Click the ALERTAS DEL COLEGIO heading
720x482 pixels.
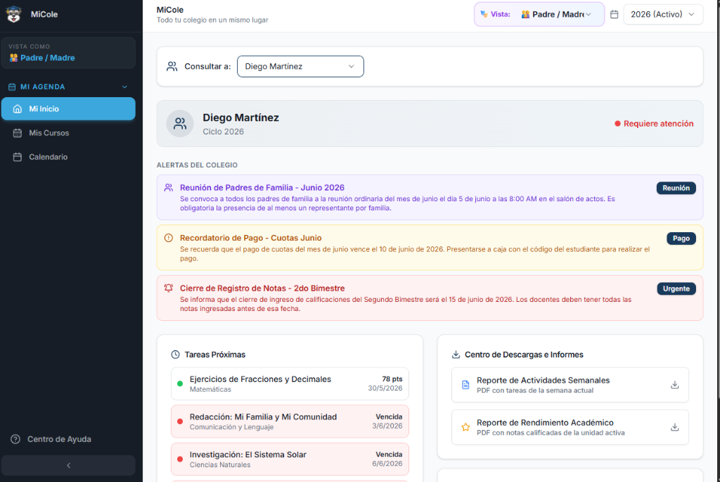[x=197, y=165]
